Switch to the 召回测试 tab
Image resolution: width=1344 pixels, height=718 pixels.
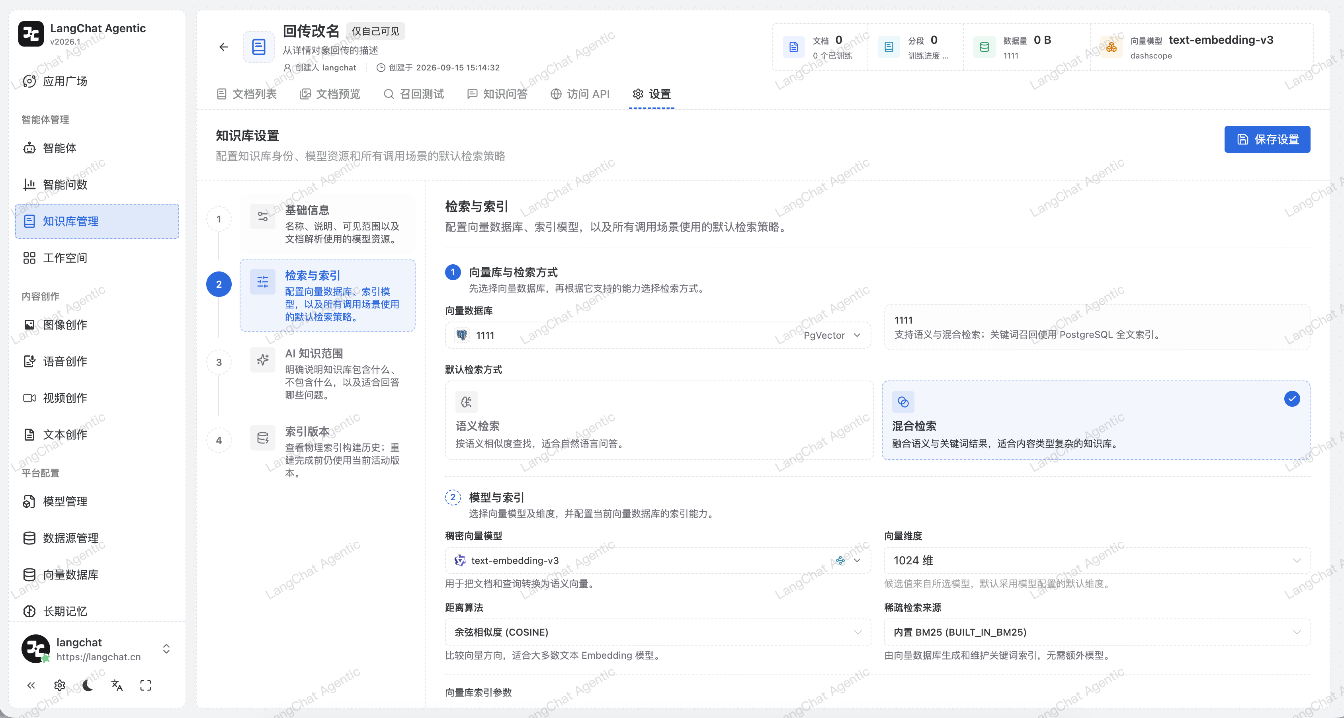[x=414, y=94]
